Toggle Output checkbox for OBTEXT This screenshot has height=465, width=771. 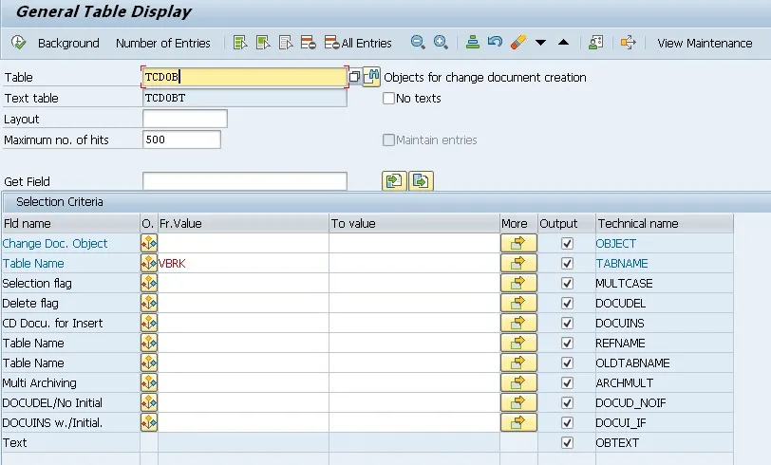(567, 442)
